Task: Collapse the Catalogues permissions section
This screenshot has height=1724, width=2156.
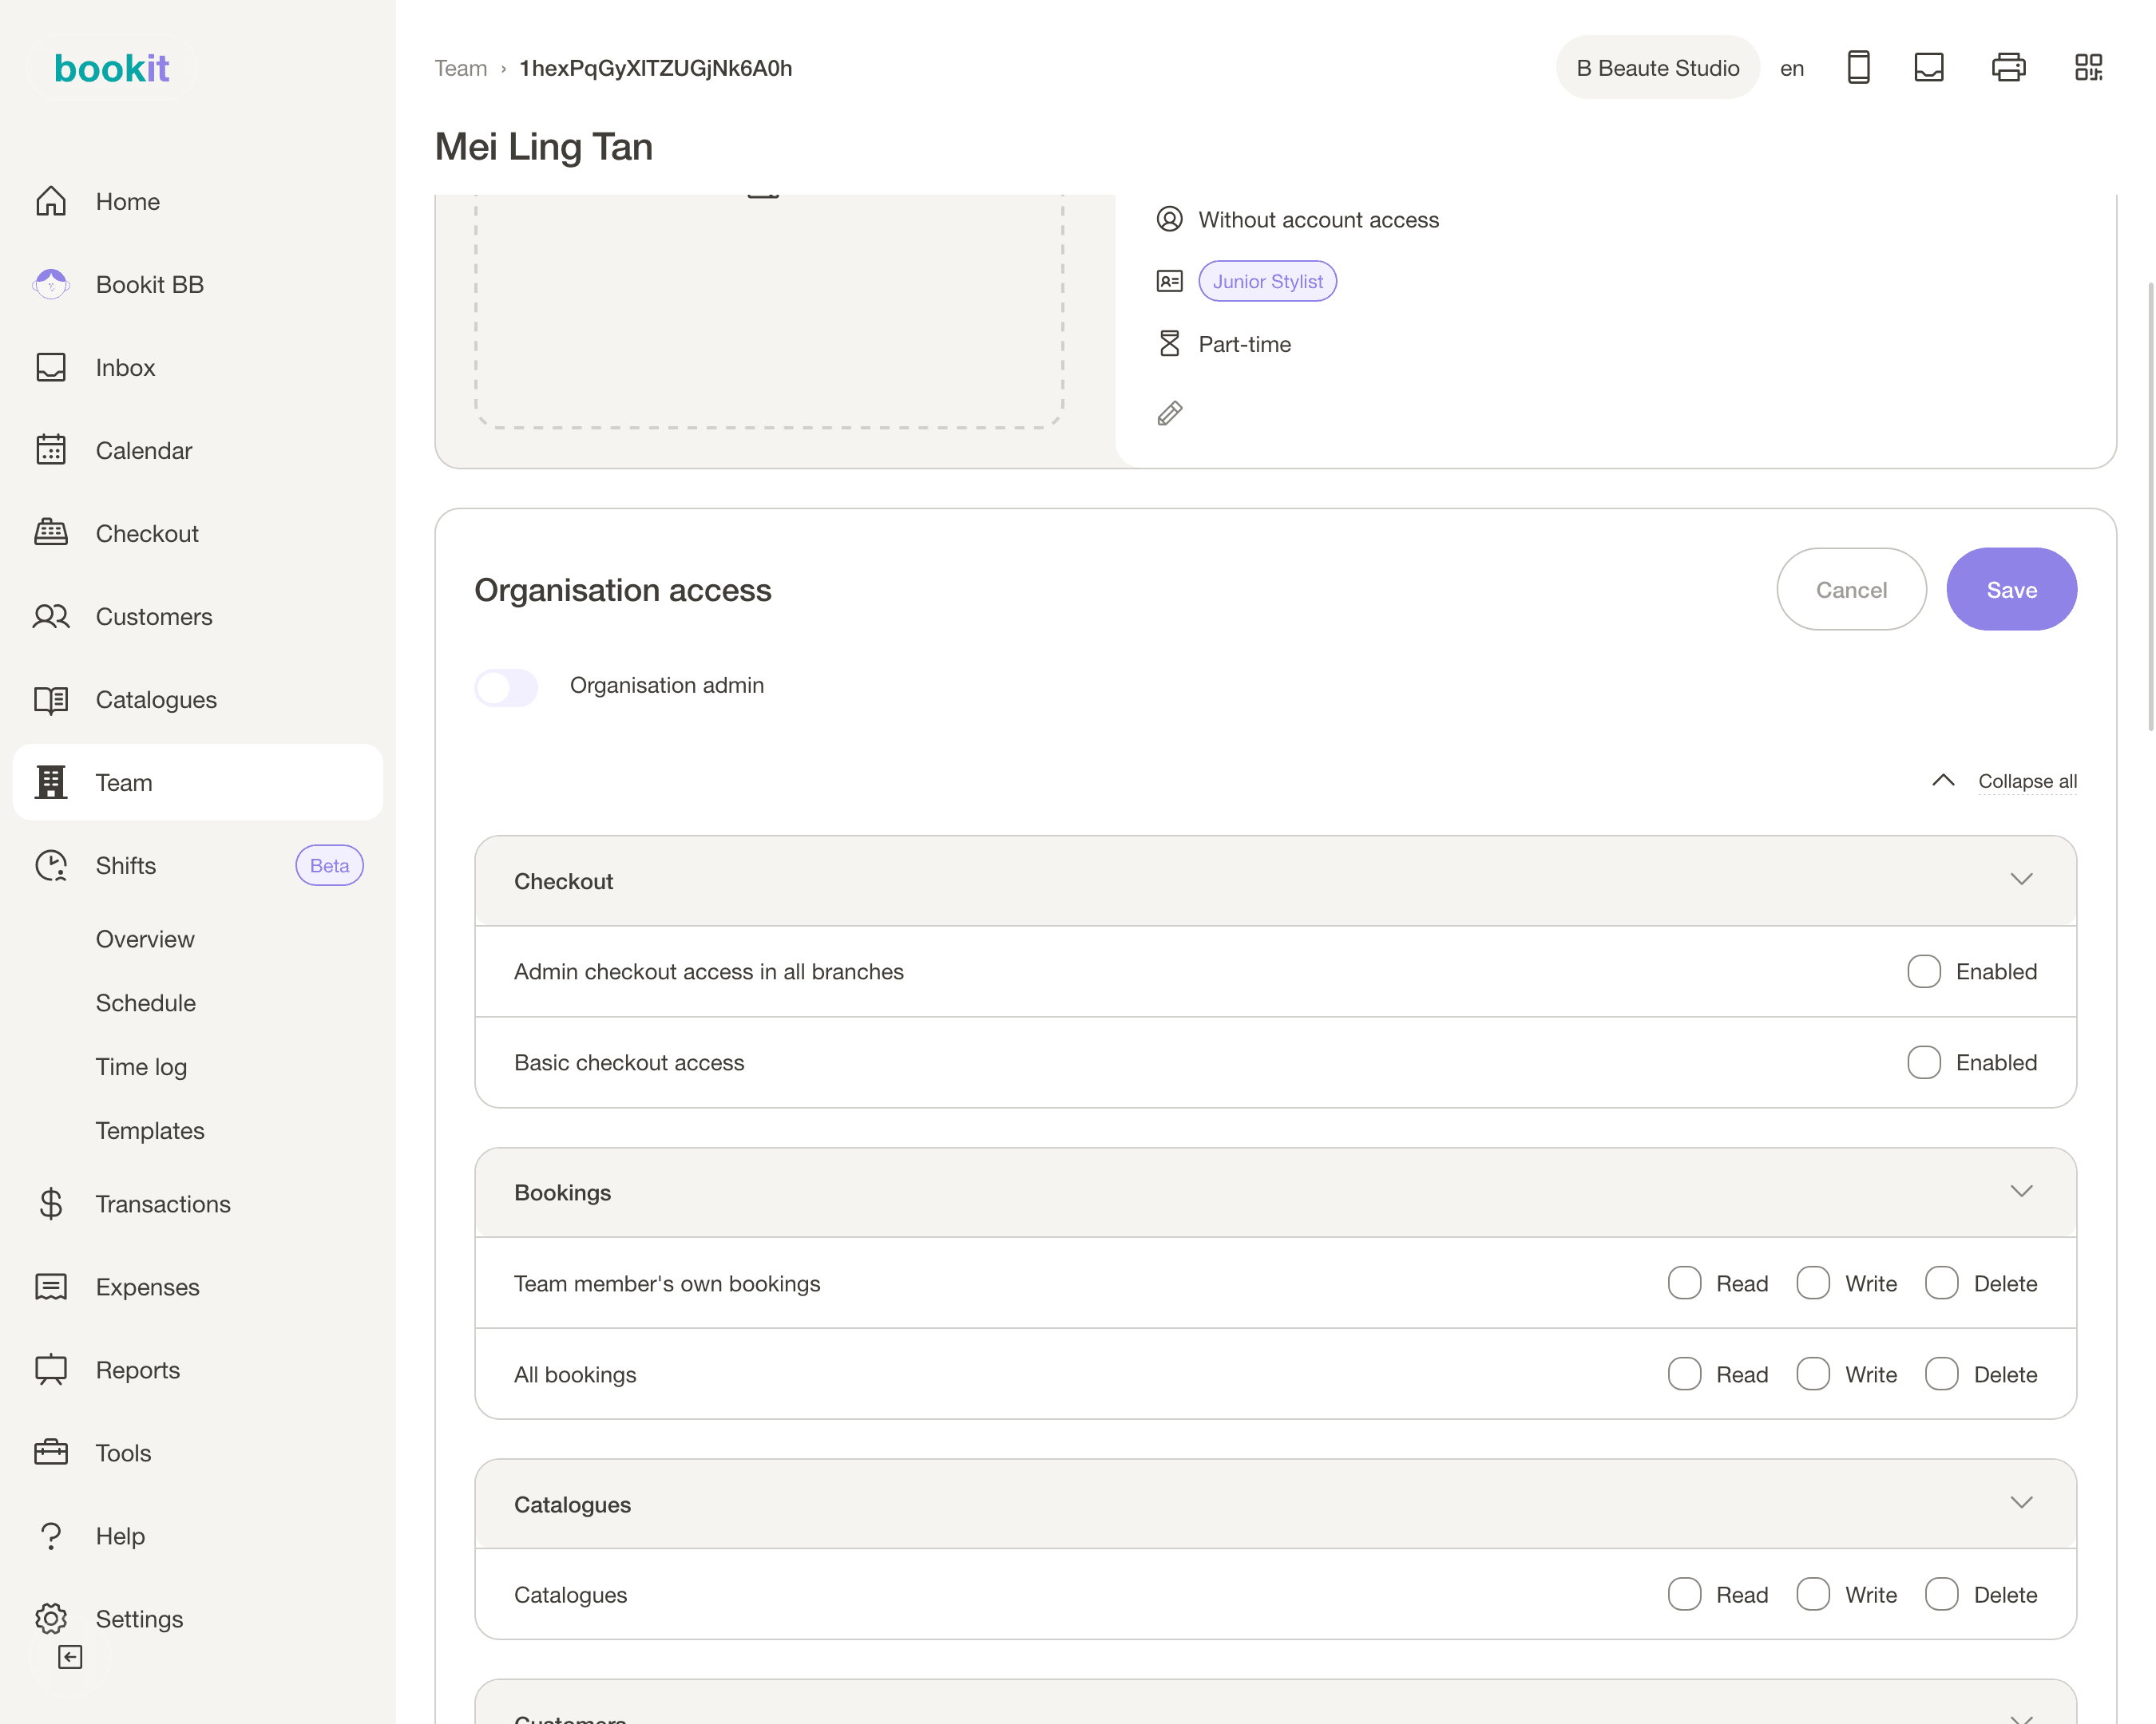Action: pos(2021,1503)
